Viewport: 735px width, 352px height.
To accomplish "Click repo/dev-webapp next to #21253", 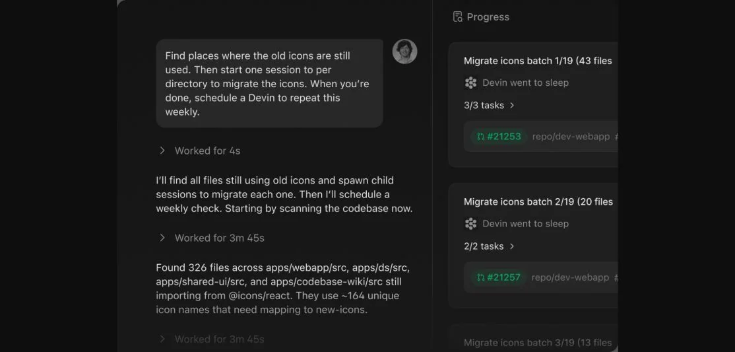I will 571,137.
